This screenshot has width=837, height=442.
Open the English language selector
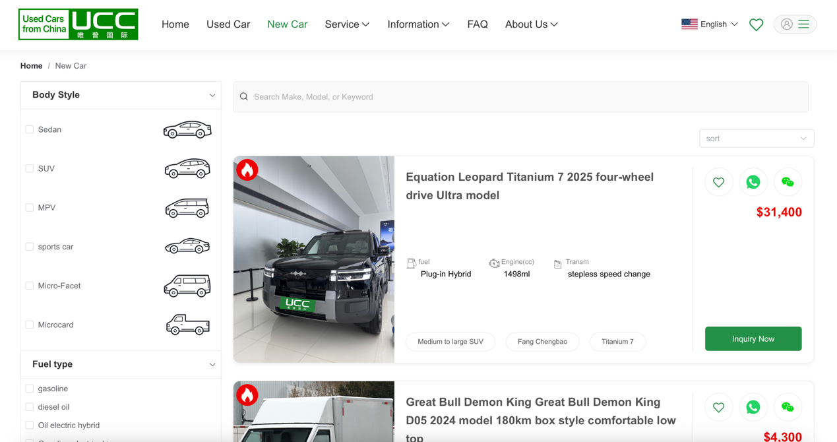click(709, 24)
